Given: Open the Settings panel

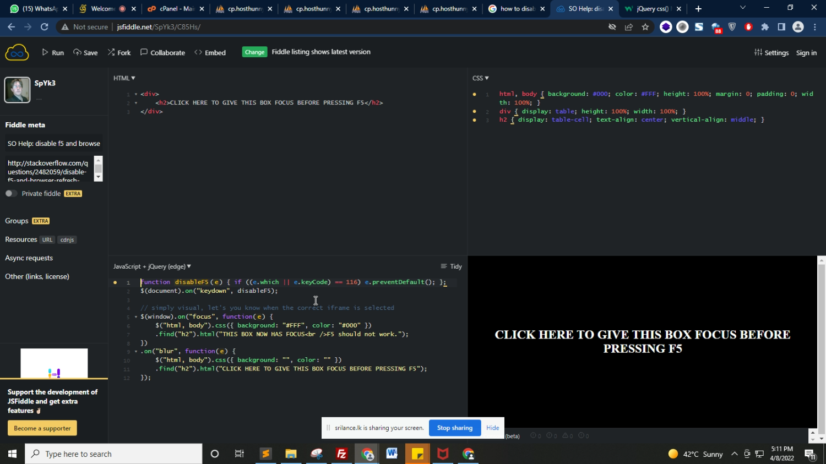Looking at the screenshot, I should pos(771,53).
